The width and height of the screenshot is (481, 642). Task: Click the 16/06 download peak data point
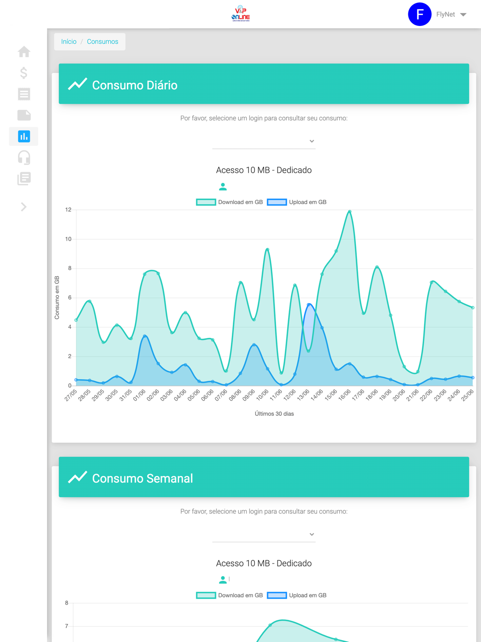click(x=350, y=211)
